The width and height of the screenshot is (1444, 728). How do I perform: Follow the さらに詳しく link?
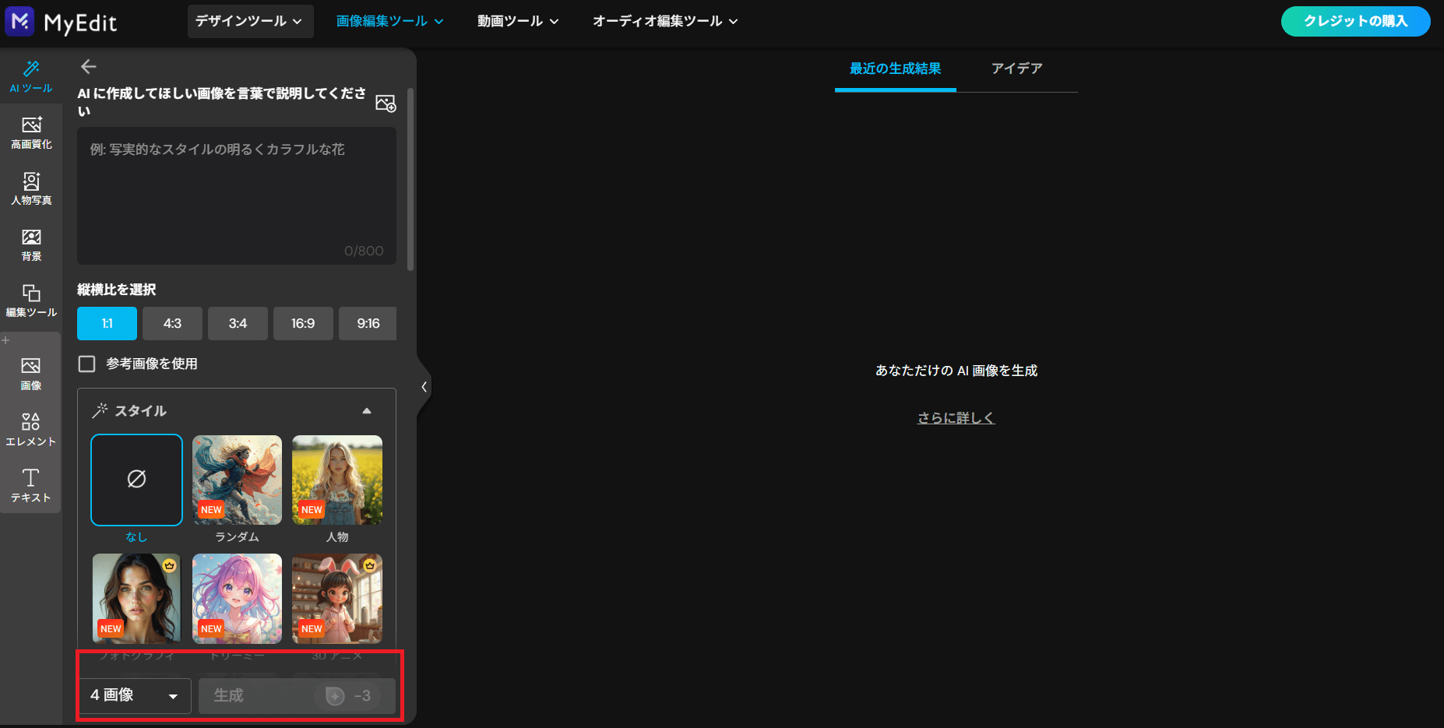pyautogui.click(x=956, y=417)
